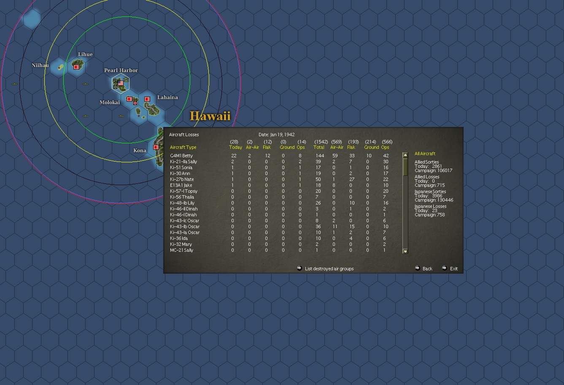Select the Ki-43-Ib Oscar row
Image resolution: width=564 pixels, height=385 pixels.
[x=279, y=226]
